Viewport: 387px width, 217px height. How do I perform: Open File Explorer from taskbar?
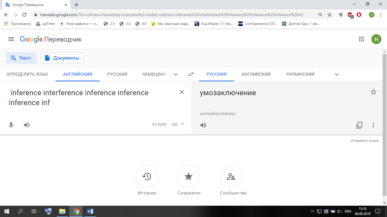pos(62,211)
